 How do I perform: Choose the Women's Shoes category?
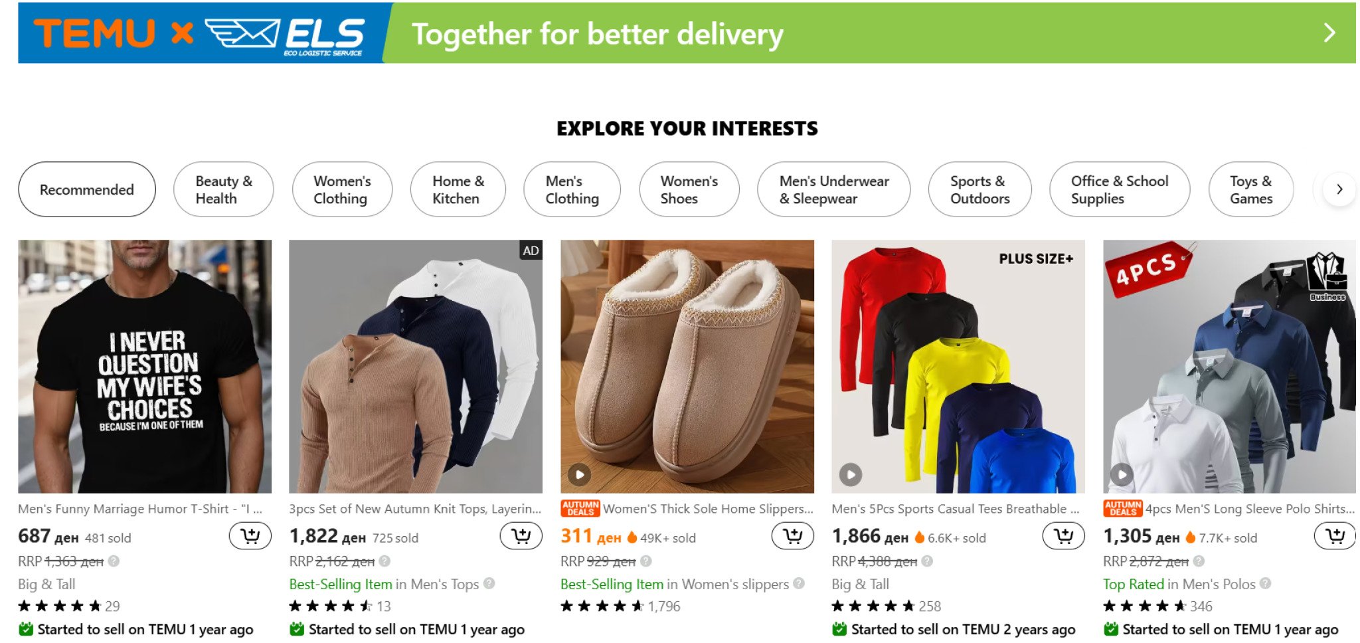(x=689, y=190)
